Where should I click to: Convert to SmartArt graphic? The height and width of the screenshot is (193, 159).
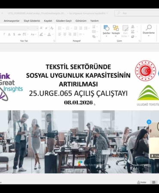click(x=95, y=36)
